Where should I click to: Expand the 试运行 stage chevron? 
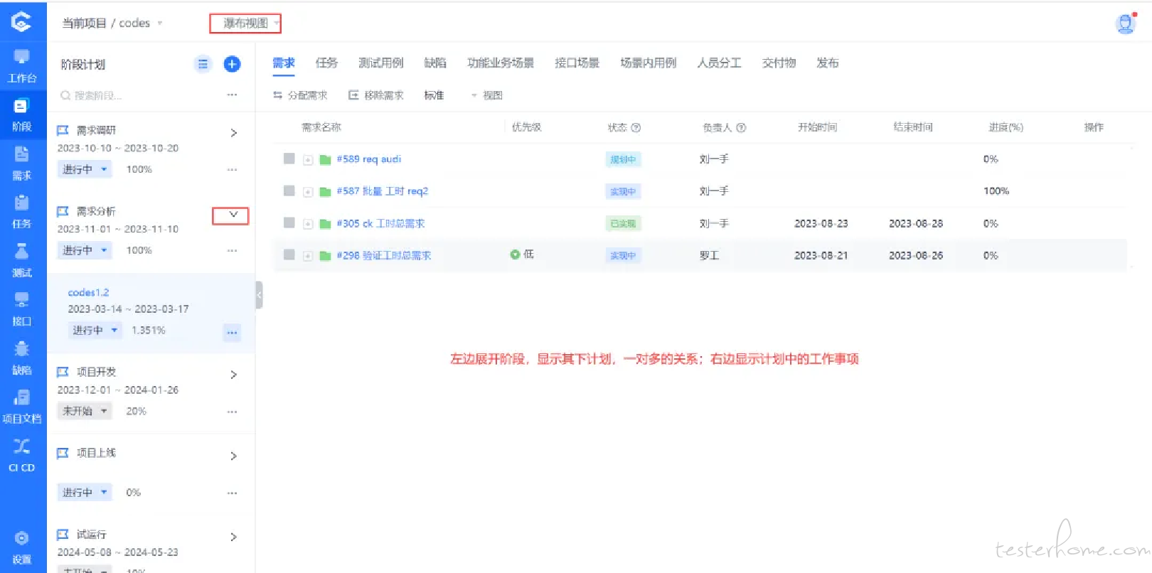point(233,537)
